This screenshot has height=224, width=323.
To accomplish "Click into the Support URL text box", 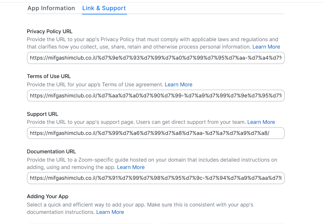I will coord(156,133).
